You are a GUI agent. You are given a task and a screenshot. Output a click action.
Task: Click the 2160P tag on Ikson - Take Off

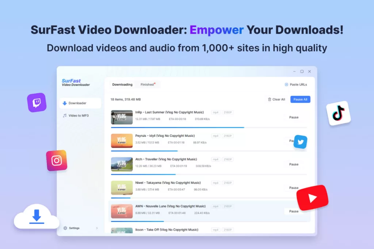pos(228,230)
